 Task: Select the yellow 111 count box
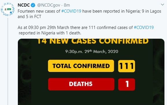click(127, 66)
